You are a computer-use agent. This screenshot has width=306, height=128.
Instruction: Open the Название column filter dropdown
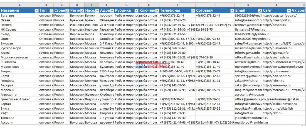(36, 11)
